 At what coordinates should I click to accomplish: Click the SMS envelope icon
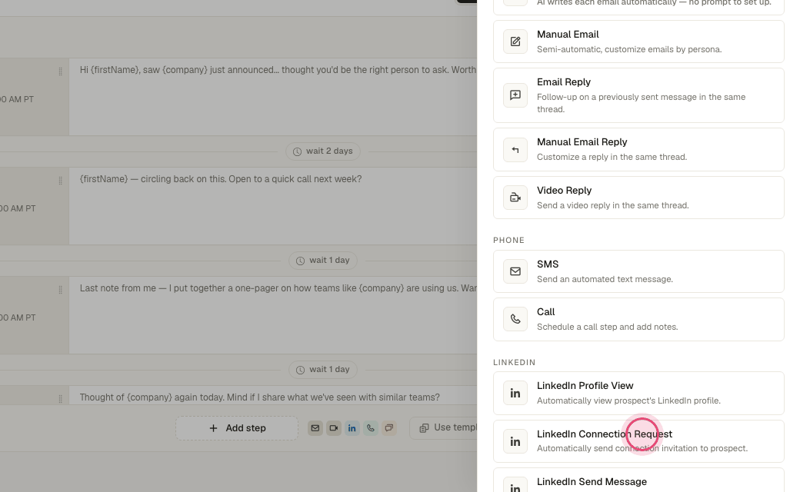(x=515, y=271)
